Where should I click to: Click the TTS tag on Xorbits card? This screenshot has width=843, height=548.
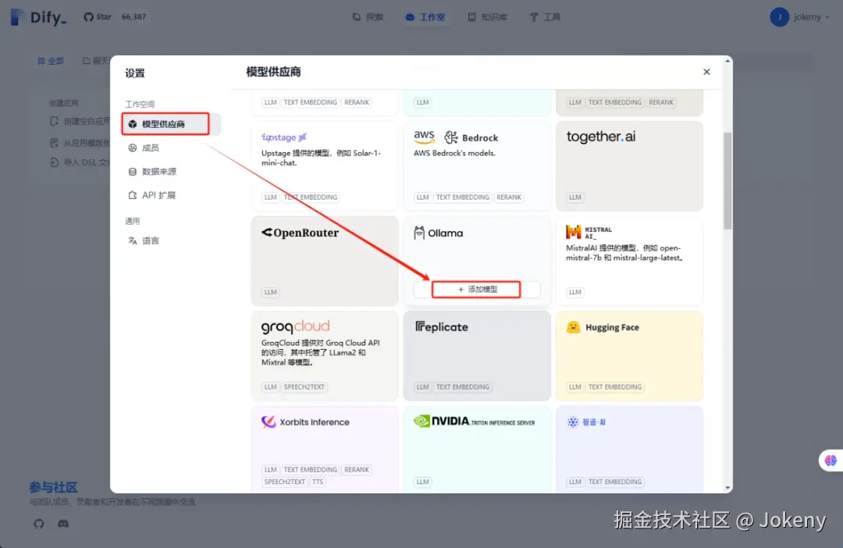(318, 482)
